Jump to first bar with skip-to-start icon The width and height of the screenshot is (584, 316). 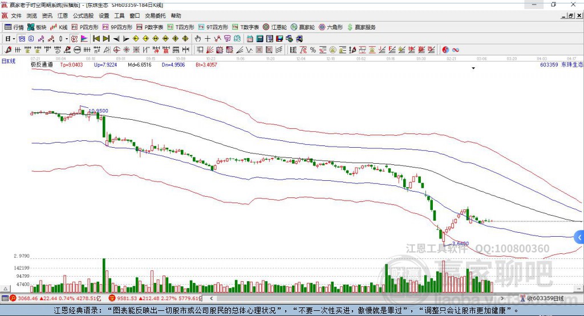point(96,39)
